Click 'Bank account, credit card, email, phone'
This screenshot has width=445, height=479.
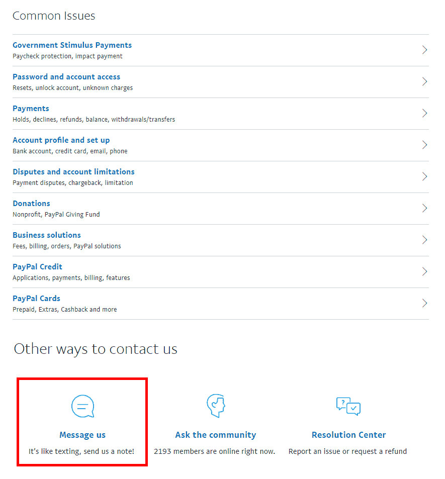[70, 151]
